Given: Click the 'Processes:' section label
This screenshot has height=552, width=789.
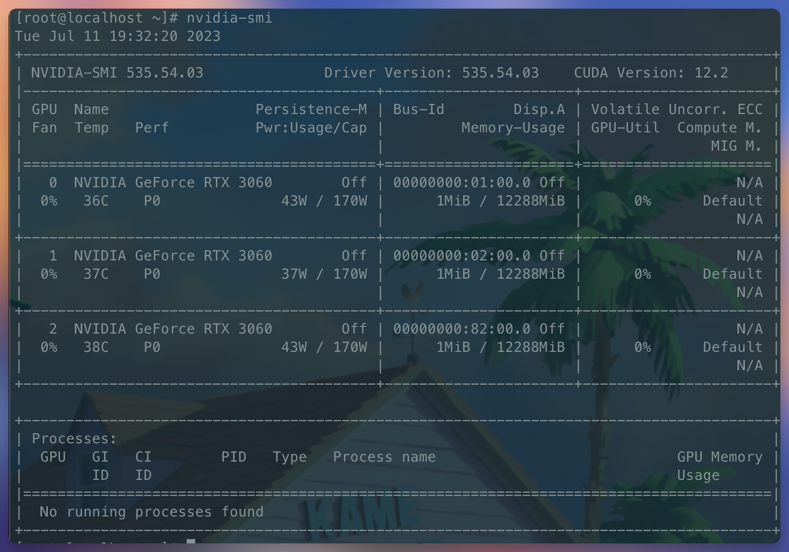Looking at the screenshot, I should [74, 438].
